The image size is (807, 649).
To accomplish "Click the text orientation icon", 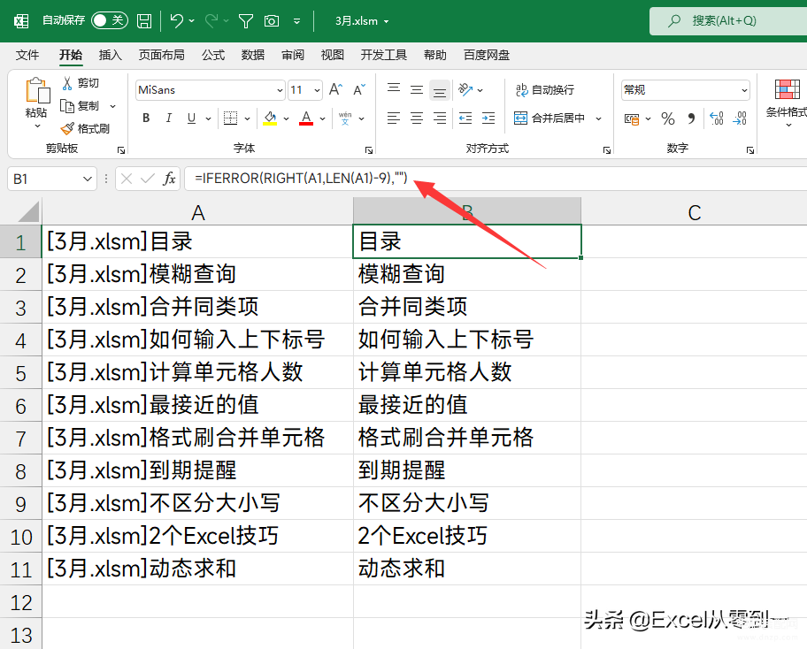I will click(465, 89).
